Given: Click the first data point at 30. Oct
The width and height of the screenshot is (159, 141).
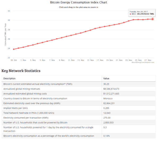Looking at the screenshot, I should click(x=14, y=49).
